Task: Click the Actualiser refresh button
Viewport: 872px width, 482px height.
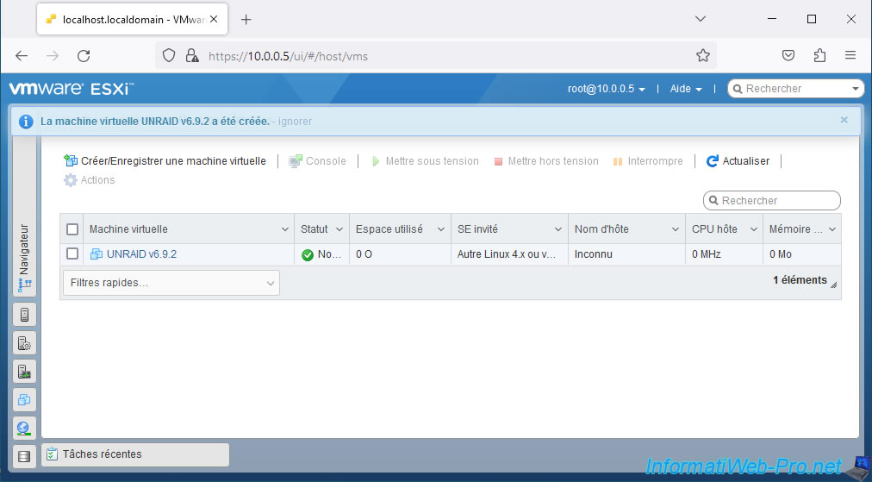Action: [738, 161]
